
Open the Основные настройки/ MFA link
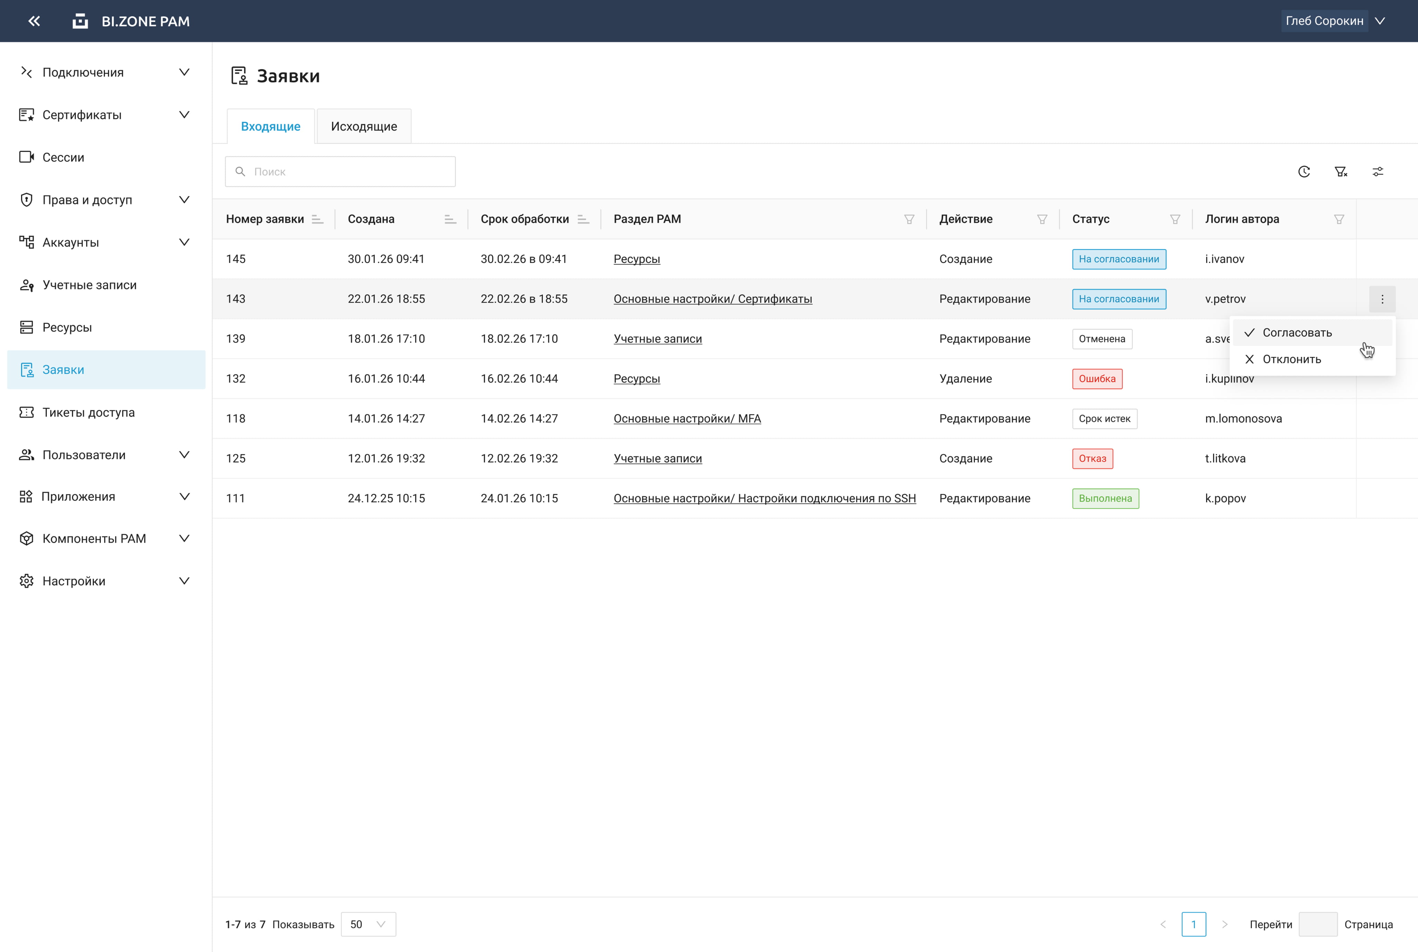pos(687,418)
